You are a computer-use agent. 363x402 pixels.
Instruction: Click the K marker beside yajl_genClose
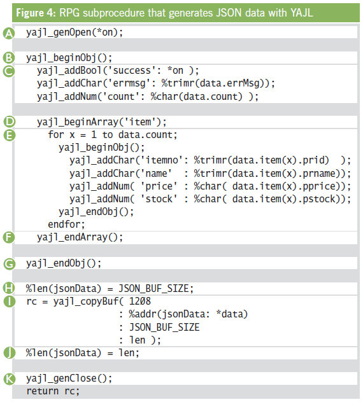click(10, 379)
